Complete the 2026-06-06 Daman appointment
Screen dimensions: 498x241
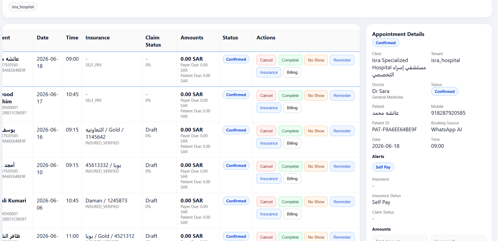[290, 202]
